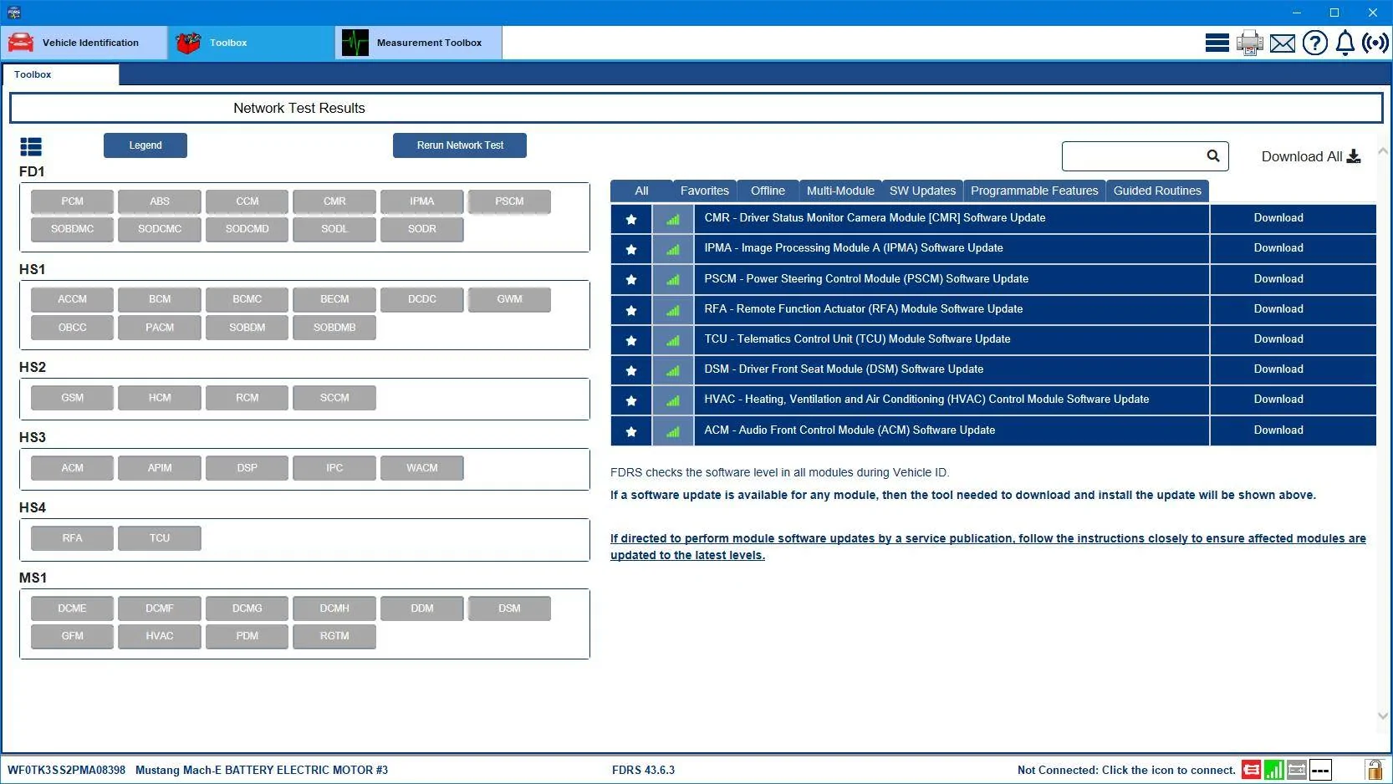The width and height of the screenshot is (1393, 784).
Task: Filter by SW Updates tab
Action: 922,191
